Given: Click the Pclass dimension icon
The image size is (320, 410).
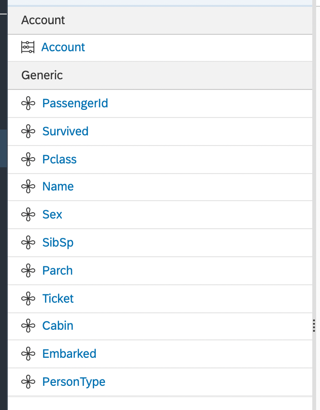Looking at the screenshot, I should coord(29,160).
